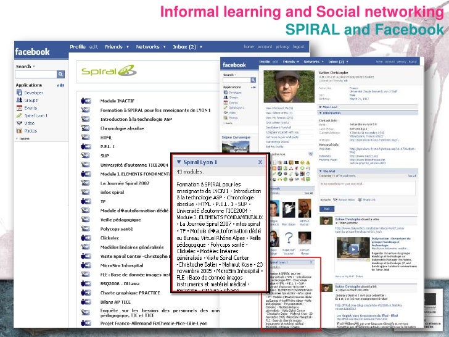Click the Spiral Lyon 1 popup title
449x337 pixels.
click(x=200, y=162)
